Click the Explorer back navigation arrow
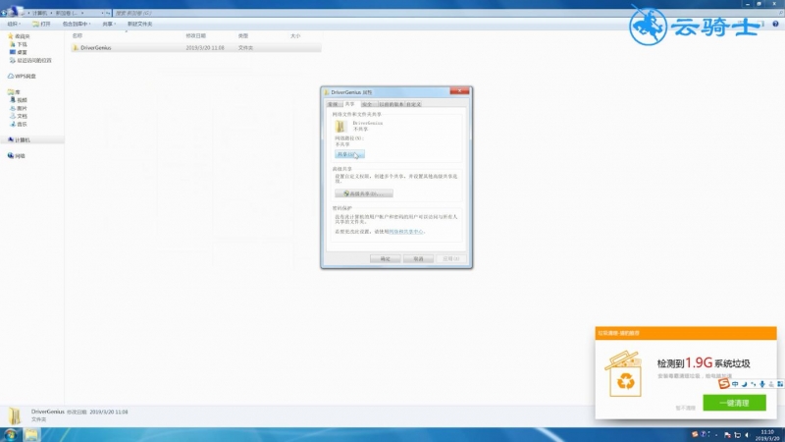The height and width of the screenshot is (442, 785). (x=4, y=13)
